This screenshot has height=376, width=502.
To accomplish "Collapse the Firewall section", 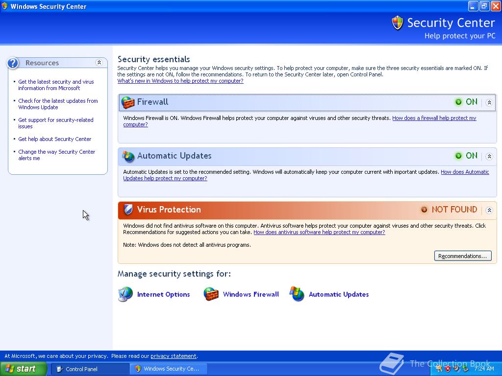I will tap(489, 103).
